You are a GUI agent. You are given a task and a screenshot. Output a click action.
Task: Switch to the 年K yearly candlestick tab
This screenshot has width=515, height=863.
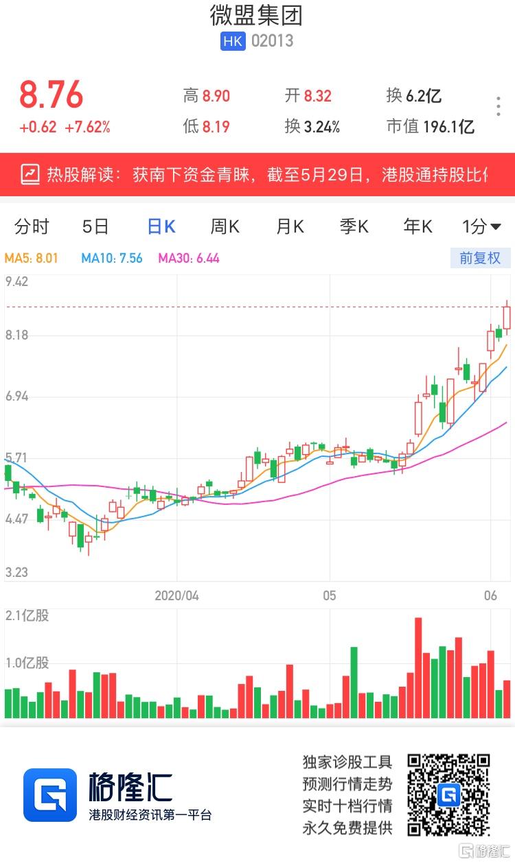(417, 226)
